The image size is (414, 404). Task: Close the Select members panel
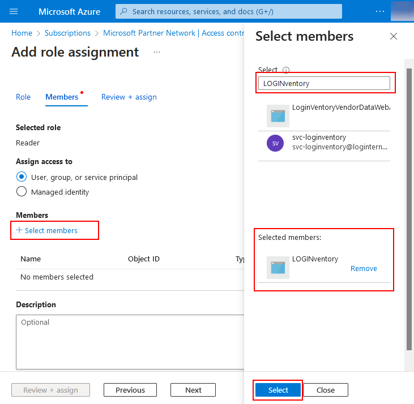(394, 37)
